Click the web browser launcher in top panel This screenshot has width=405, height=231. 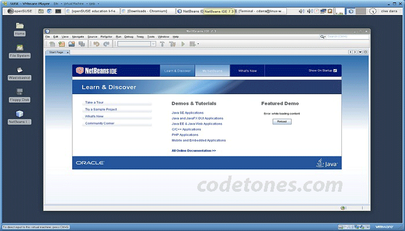[x=49, y=11]
